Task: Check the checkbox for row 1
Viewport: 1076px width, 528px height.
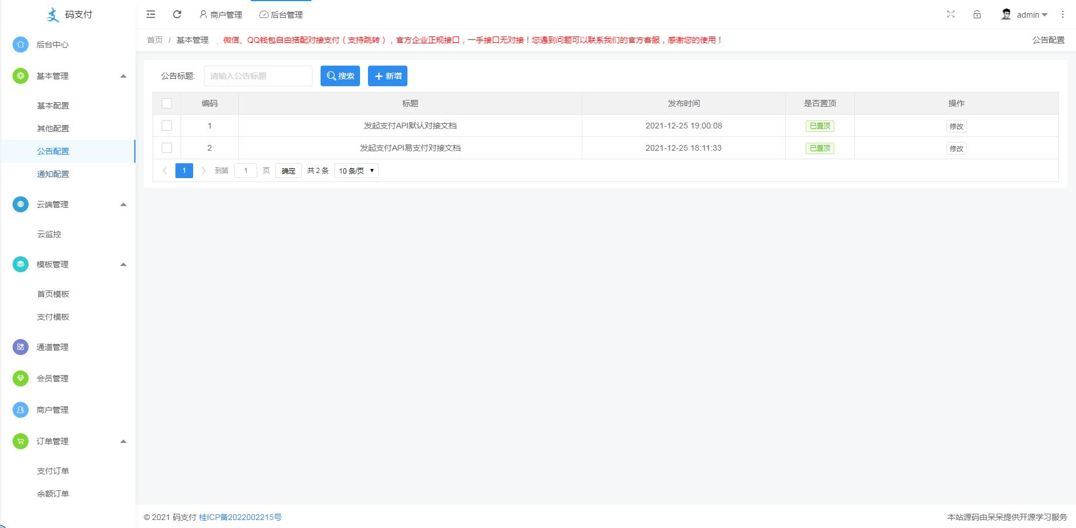Action: click(x=167, y=126)
